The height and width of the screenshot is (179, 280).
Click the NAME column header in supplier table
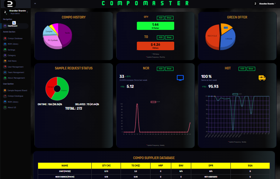click(65, 166)
